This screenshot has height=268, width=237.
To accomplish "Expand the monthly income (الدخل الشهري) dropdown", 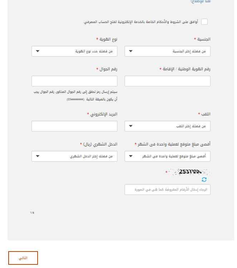I will pyautogui.click(x=74, y=156).
